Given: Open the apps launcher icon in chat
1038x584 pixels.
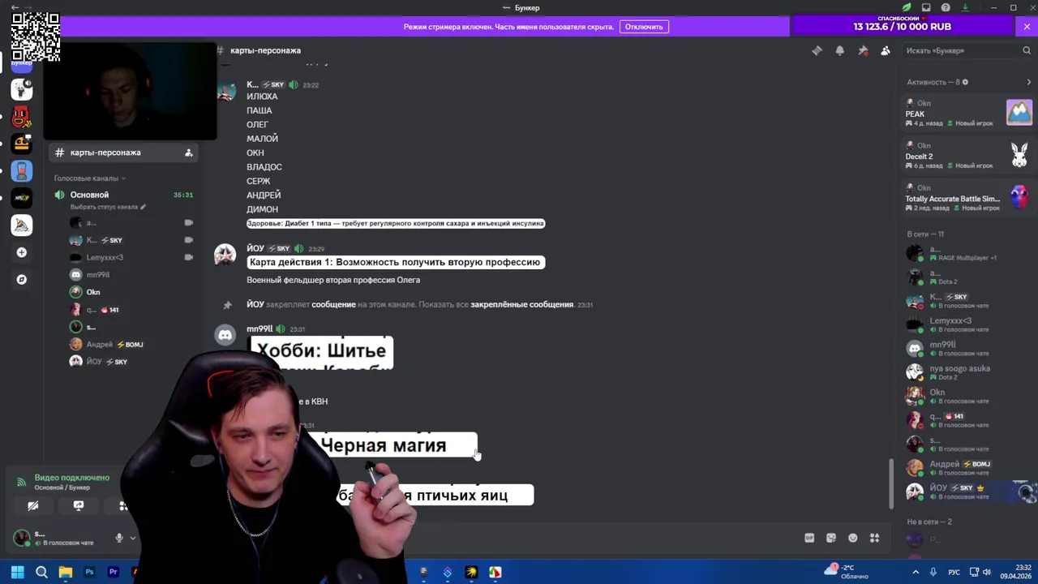Looking at the screenshot, I should click(x=875, y=538).
